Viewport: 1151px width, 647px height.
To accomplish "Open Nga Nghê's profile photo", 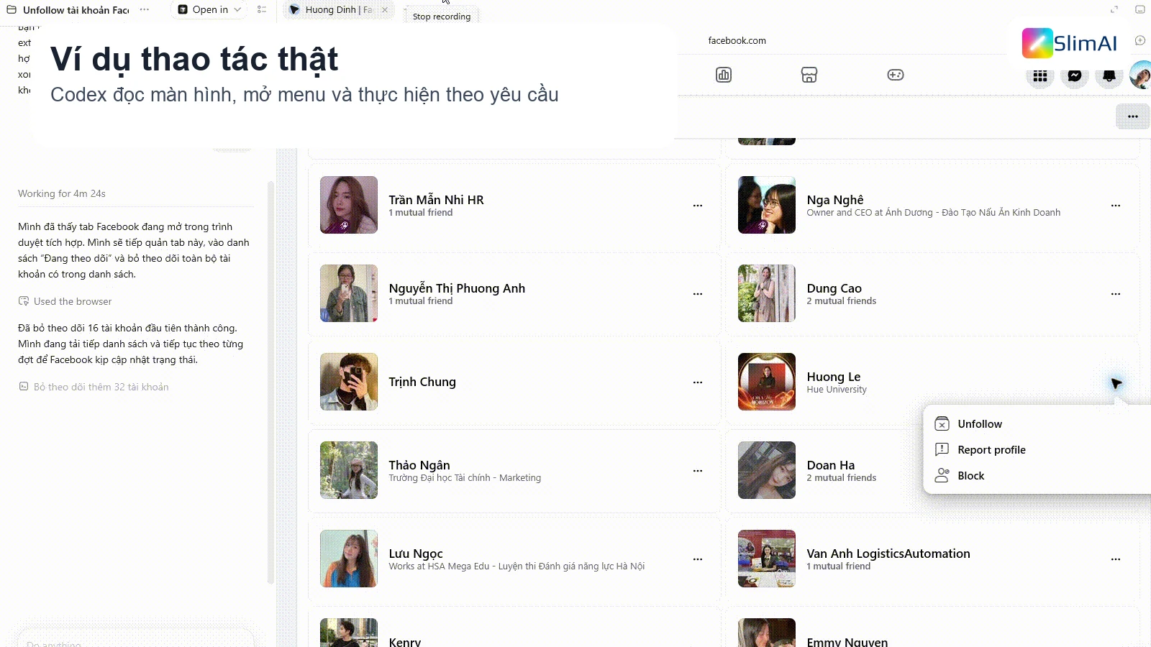I will pyautogui.click(x=767, y=205).
